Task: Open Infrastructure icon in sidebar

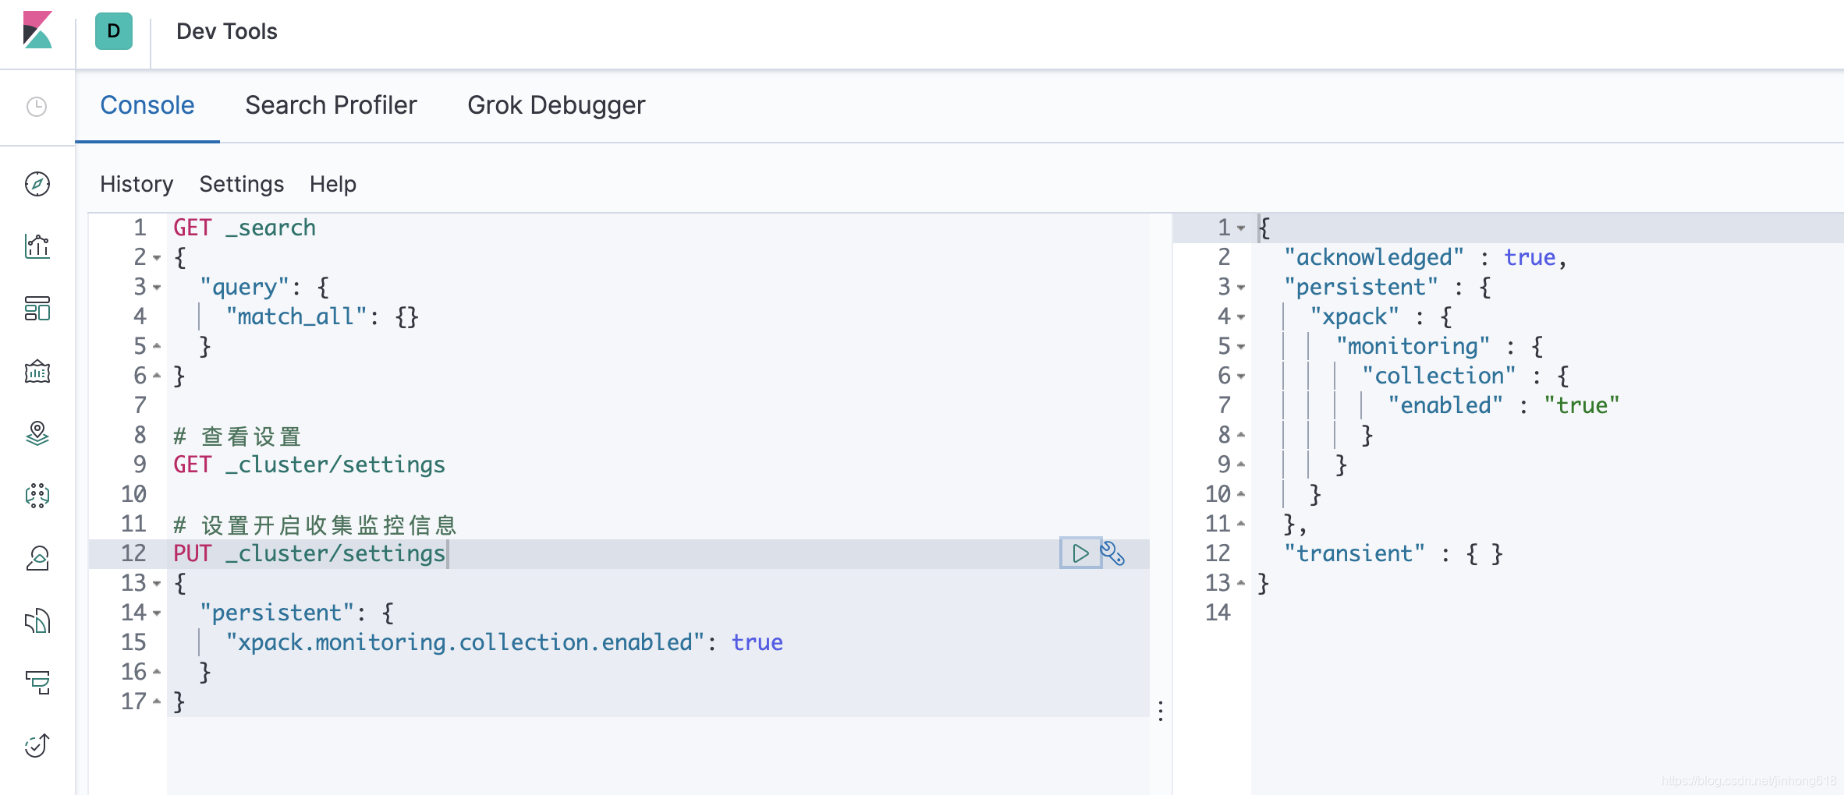Action: point(37,558)
